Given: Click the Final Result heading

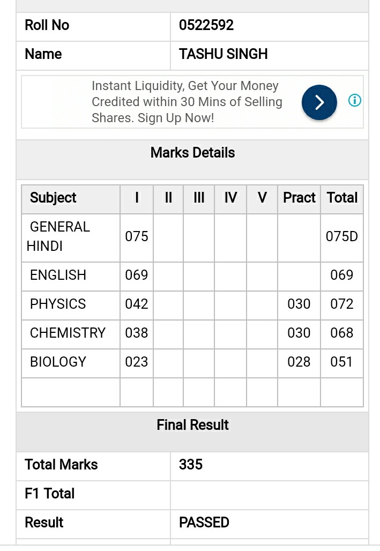Looking at the screenshot, I should click(192, 425).
